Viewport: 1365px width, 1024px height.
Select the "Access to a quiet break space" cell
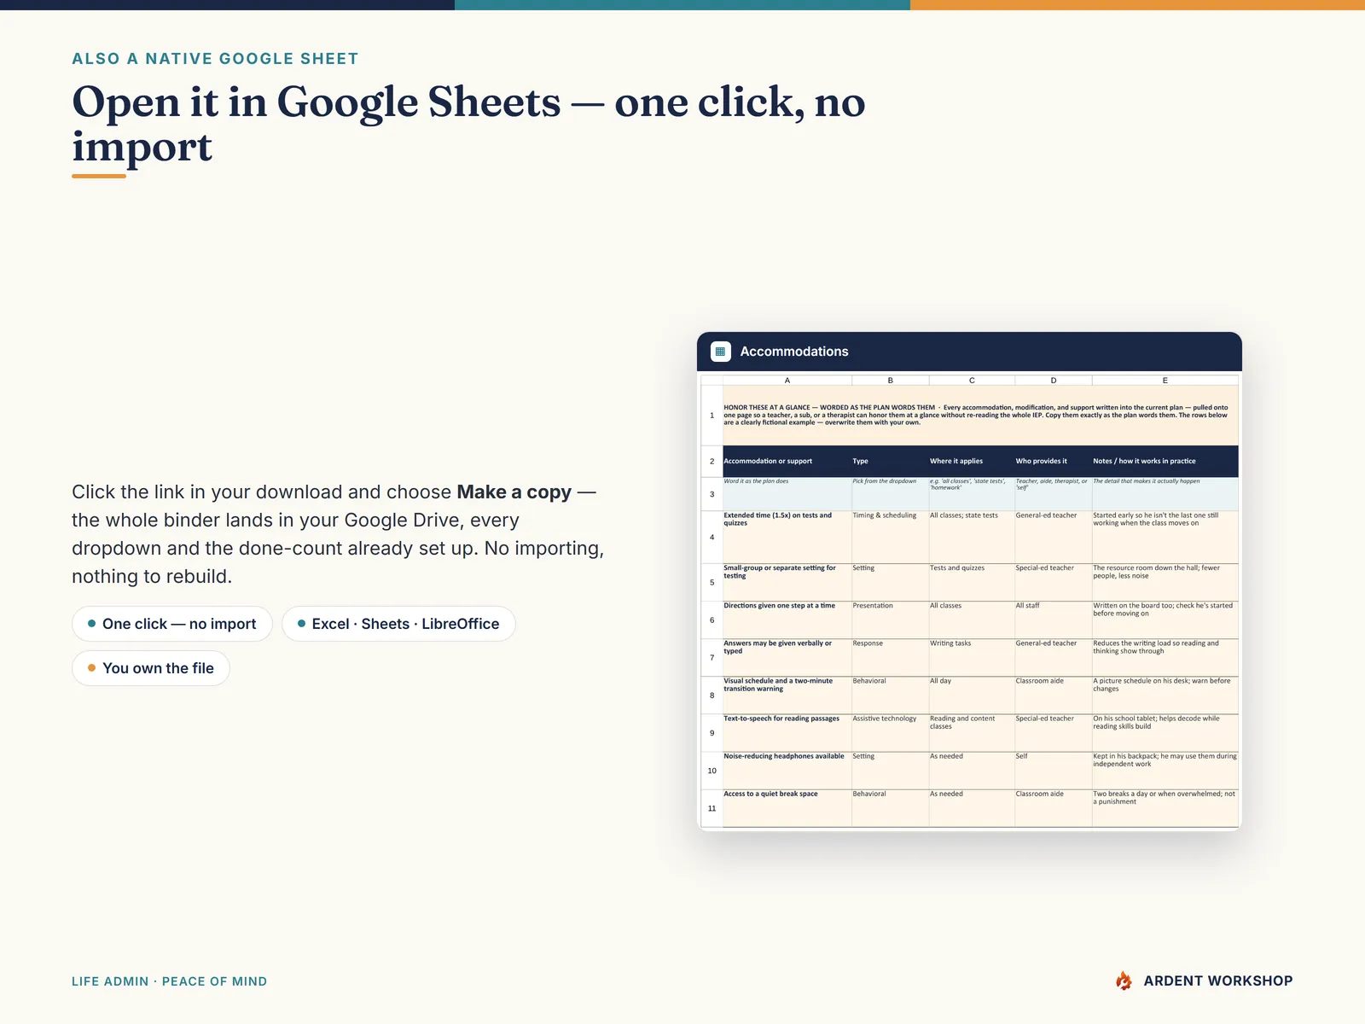click(787, 807)
